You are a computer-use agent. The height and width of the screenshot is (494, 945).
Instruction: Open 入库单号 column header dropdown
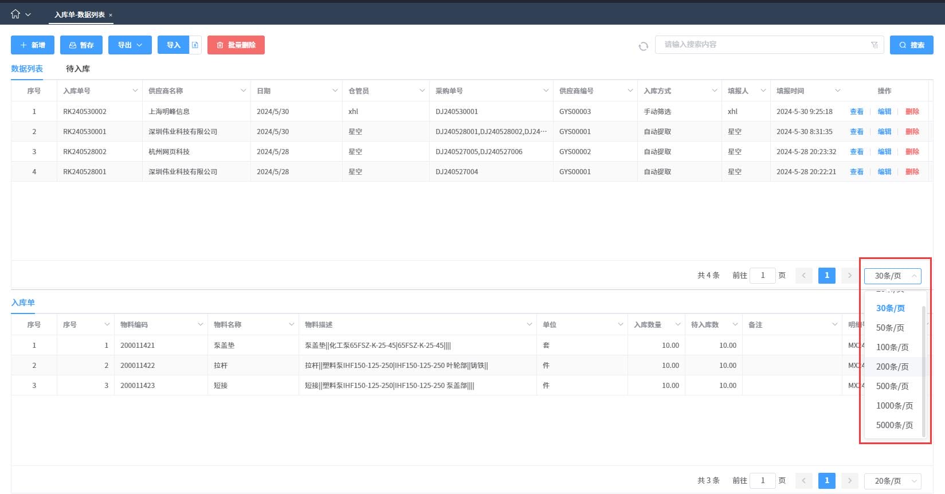click(135, 91)
